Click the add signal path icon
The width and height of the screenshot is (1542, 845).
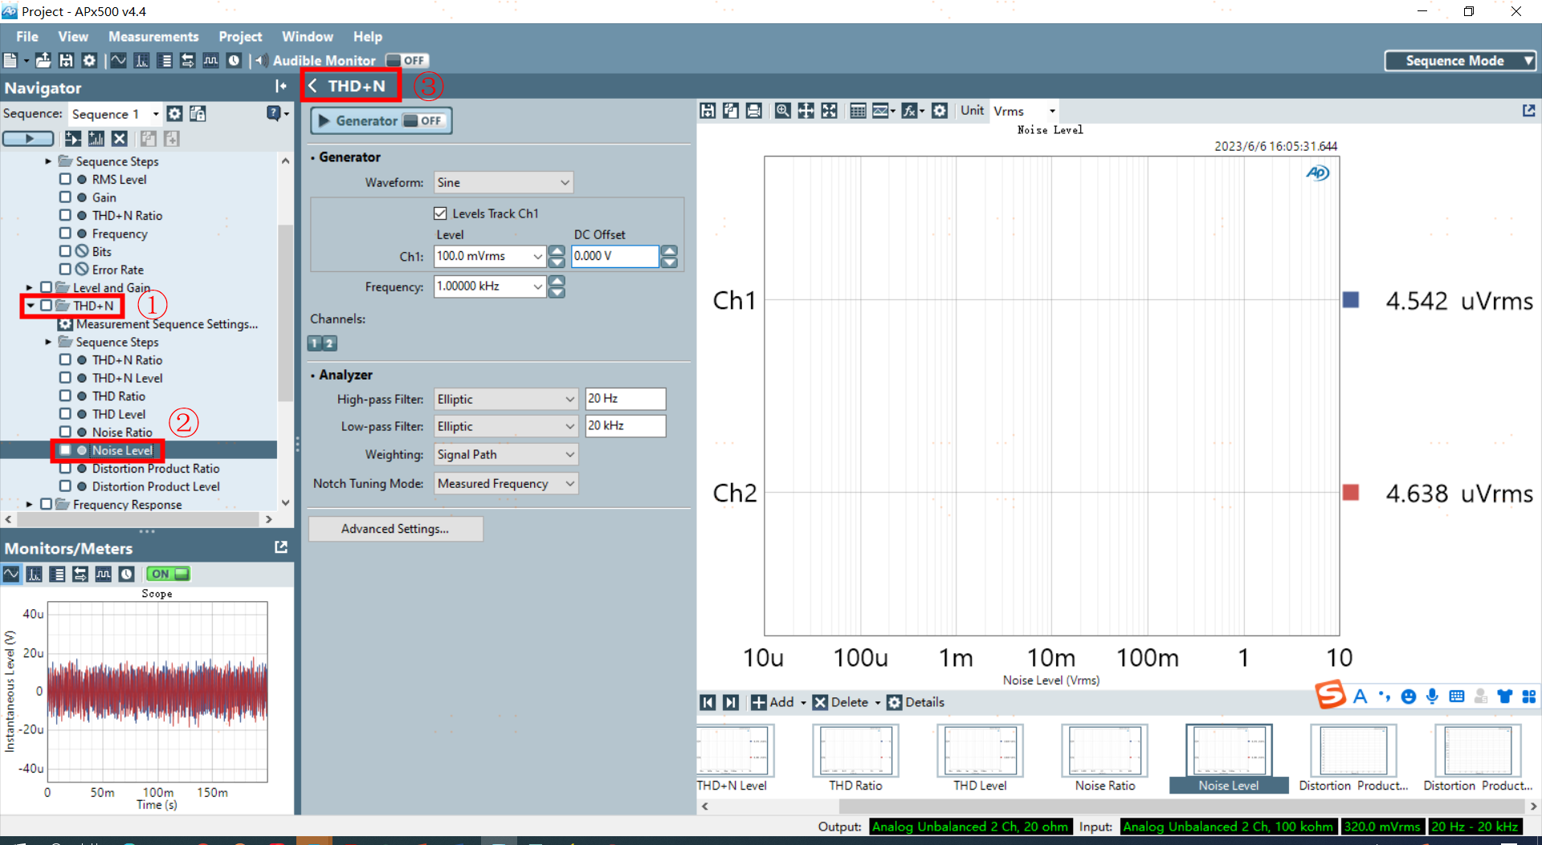(x=72, y=139)
